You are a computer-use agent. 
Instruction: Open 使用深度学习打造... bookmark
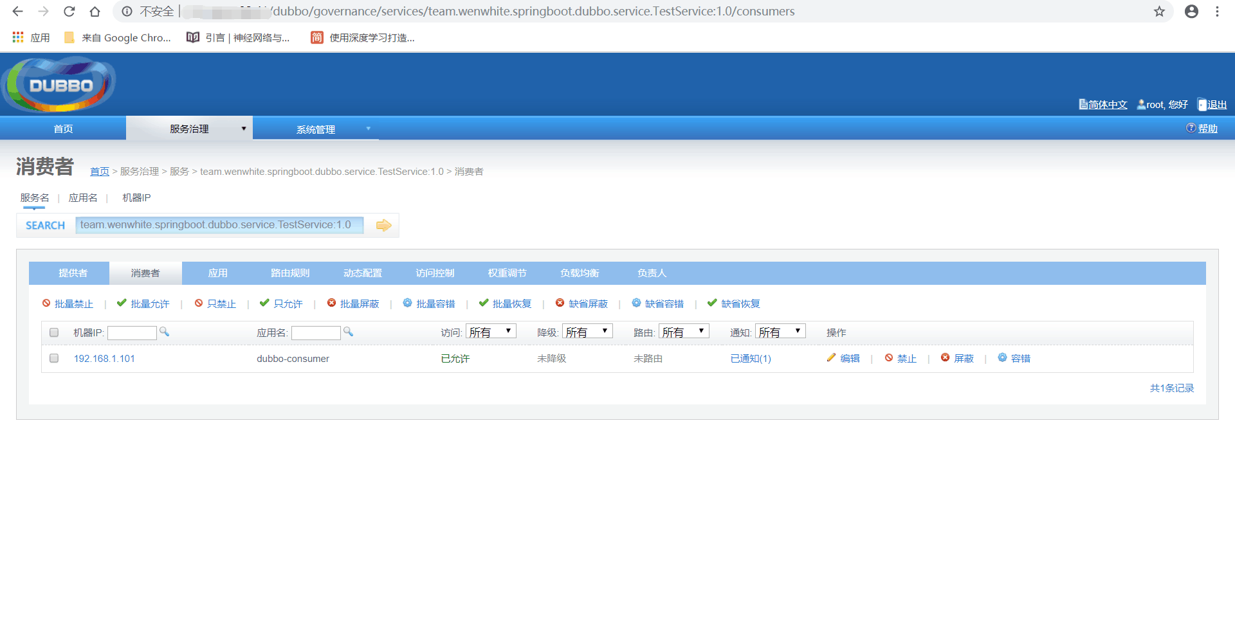pyautogui.click(x=363, y=38)
